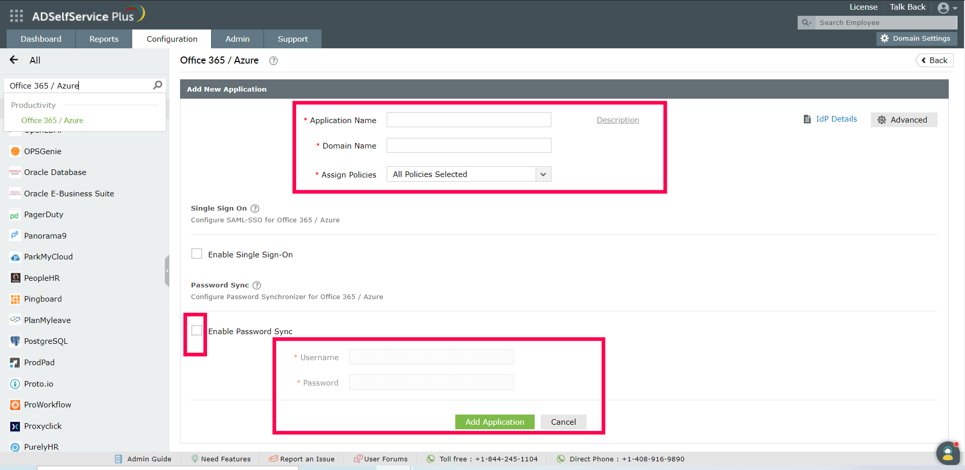Click the IdP Details document icon

(x=807, y=119)
